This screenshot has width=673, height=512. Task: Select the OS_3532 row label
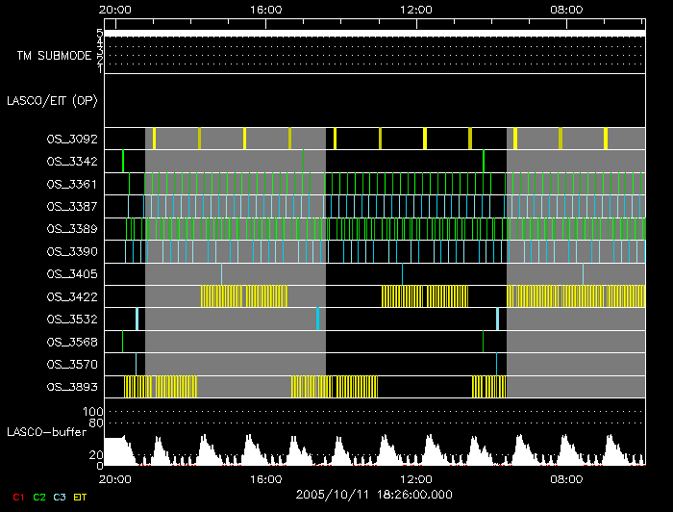[71, 319]
